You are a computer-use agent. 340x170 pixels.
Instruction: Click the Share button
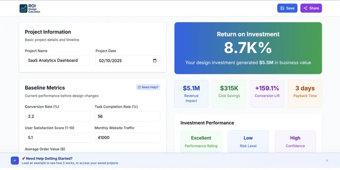[x=311, y=8]
